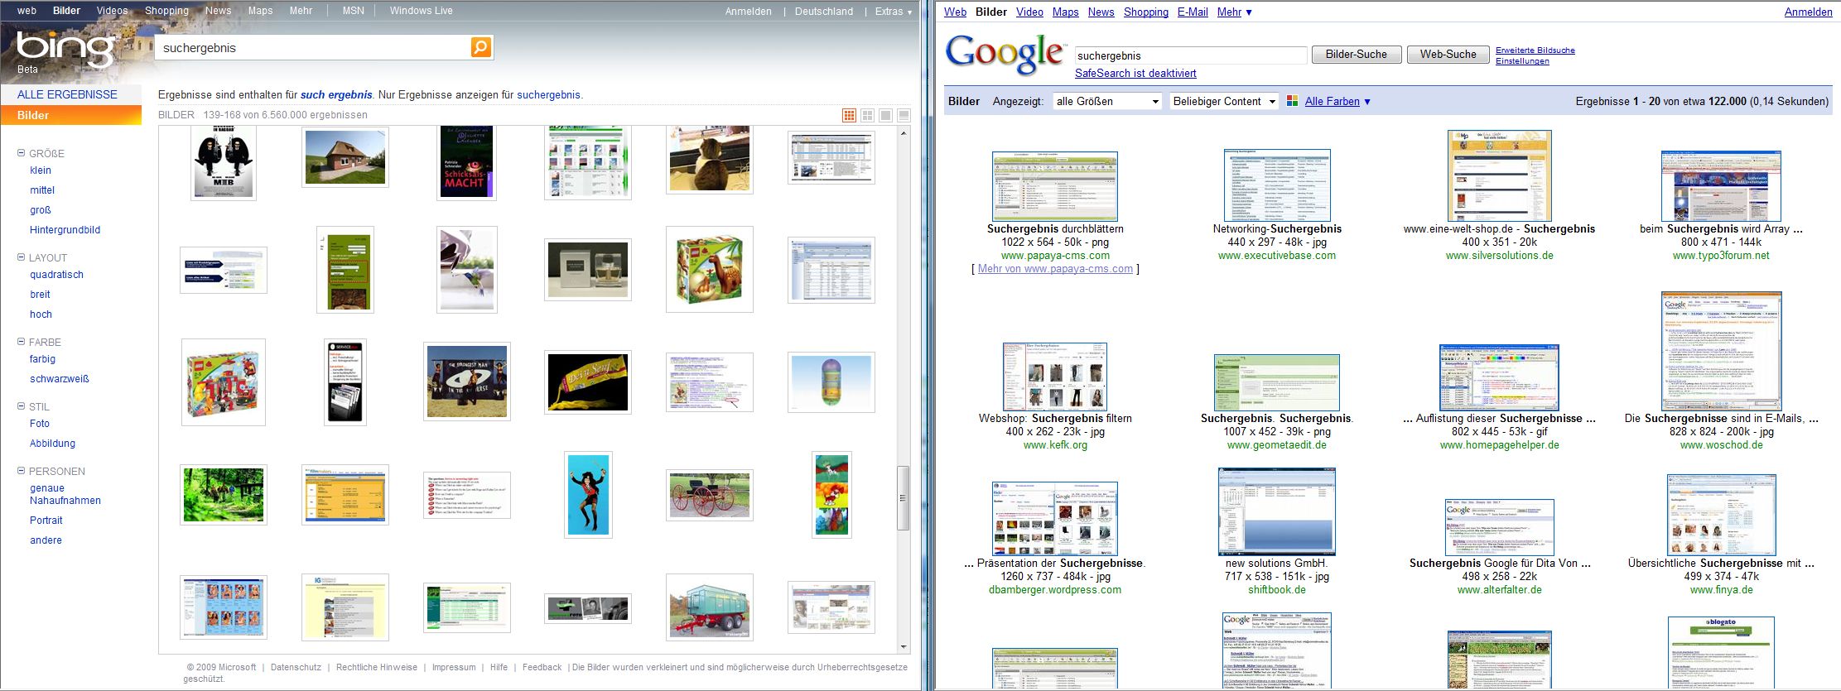Click 'SafeSearch ist deaktiviert' link
This screenshot has width=1841, height=691.
pos(1135,73)
